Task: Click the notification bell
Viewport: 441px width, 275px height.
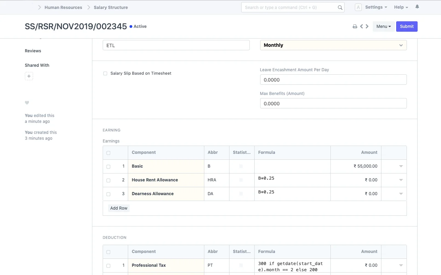Action: pos(417,7)
